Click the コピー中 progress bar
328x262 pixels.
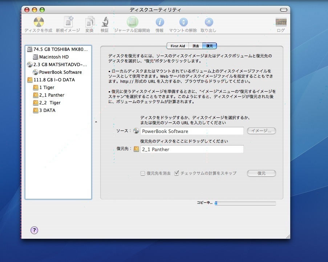(x=246, y=203)
